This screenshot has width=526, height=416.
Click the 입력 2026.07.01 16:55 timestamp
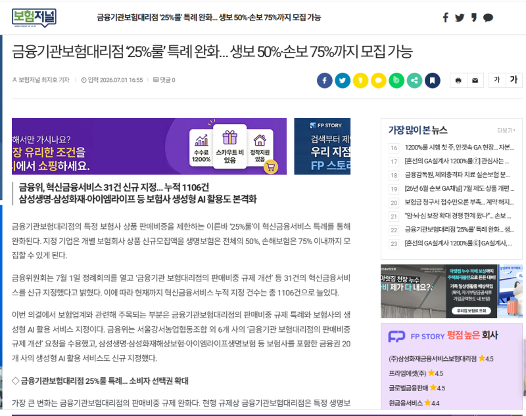(x=112, y=80)
